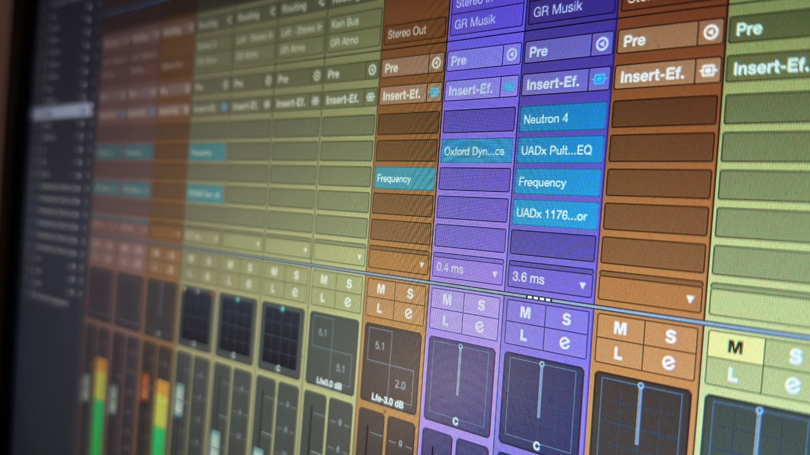
Task: Open channel settings 'e' on 3.6 ms channel
Action: pyautogui.click(x=564, y=343)
